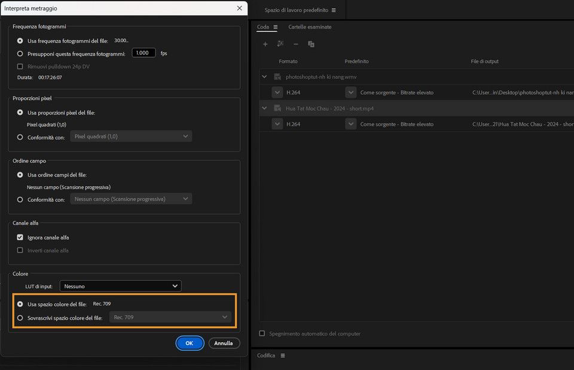Open the Add preset settings icon

280,44
